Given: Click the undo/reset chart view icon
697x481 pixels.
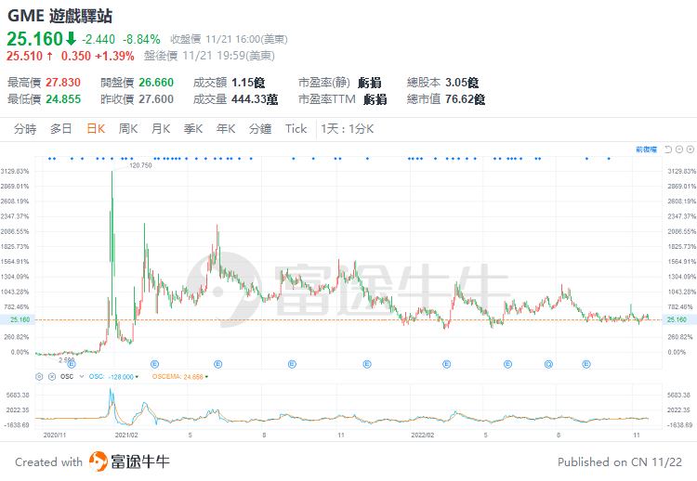Looking at the screenshot, I should click(x=667, y=149).
